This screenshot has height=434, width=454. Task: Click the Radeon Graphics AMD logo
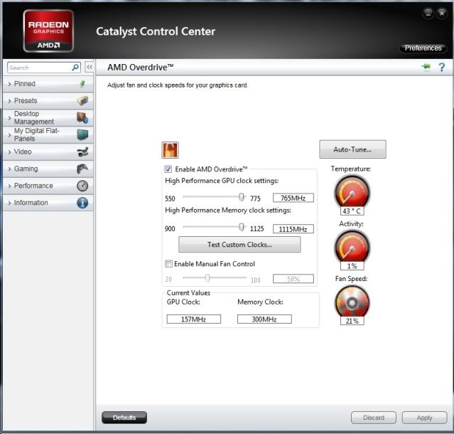[x=48, y=31]
